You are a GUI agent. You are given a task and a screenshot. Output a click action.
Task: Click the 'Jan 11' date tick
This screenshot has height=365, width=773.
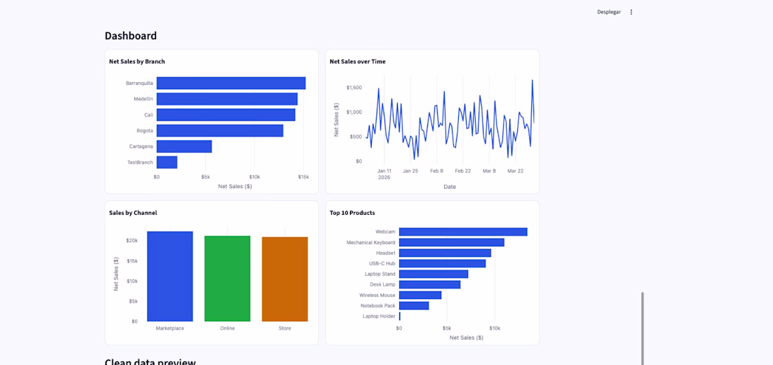[x=384, y=171]
